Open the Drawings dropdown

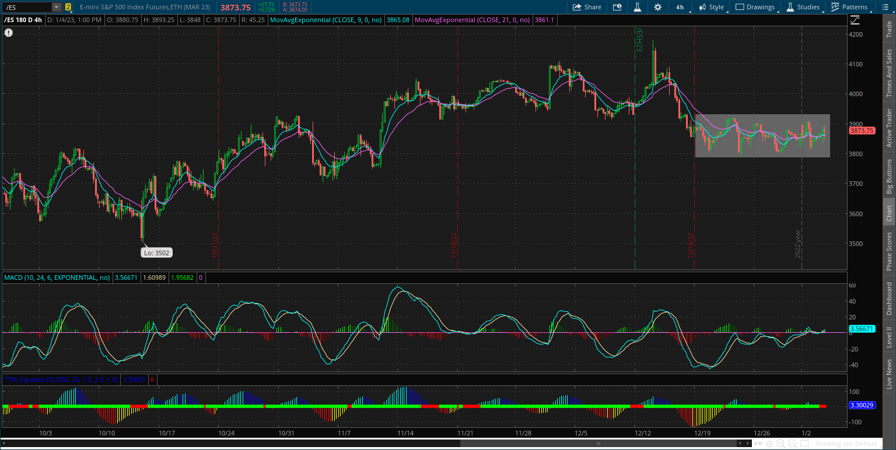coord(755,7)
